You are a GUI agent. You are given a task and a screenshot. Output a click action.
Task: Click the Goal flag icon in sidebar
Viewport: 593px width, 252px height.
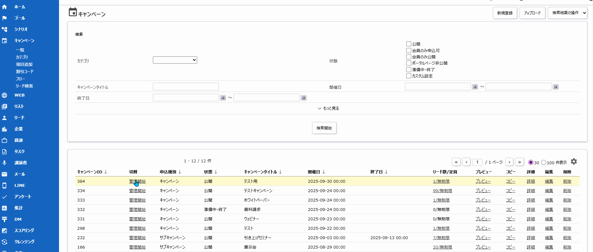pyautogui.click(x=4, y=18)
